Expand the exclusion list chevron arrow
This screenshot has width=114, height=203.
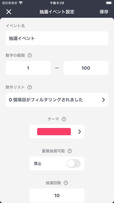pos(103,100)
